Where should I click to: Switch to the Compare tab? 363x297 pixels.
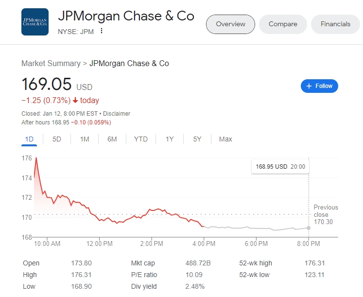pyautogui.click(x=283, y=24)
